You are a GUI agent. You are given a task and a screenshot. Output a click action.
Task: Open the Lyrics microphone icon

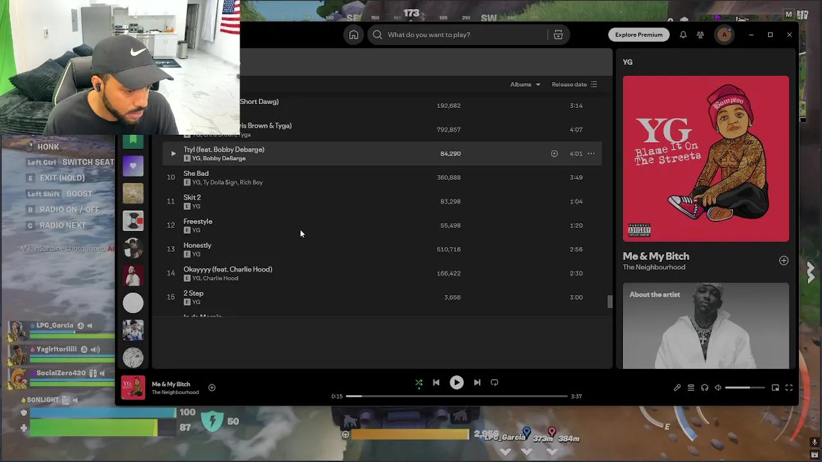click(x=677, y=388)
